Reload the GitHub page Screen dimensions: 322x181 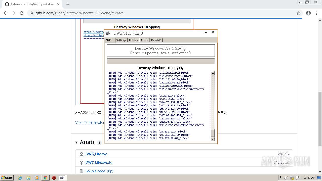tap(22, 13)
